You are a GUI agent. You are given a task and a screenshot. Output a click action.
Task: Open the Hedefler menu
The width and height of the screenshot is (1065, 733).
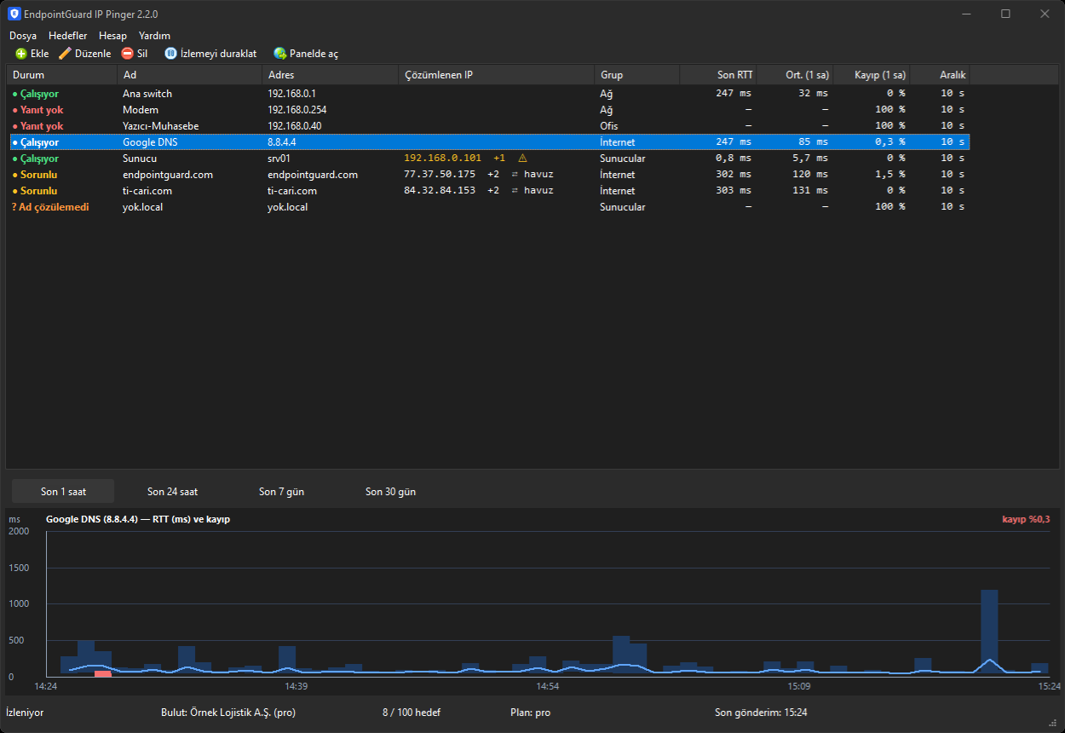pos(68,36)
